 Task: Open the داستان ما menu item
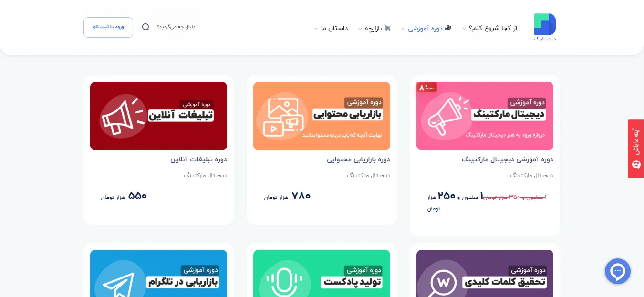tap(334, 28)
